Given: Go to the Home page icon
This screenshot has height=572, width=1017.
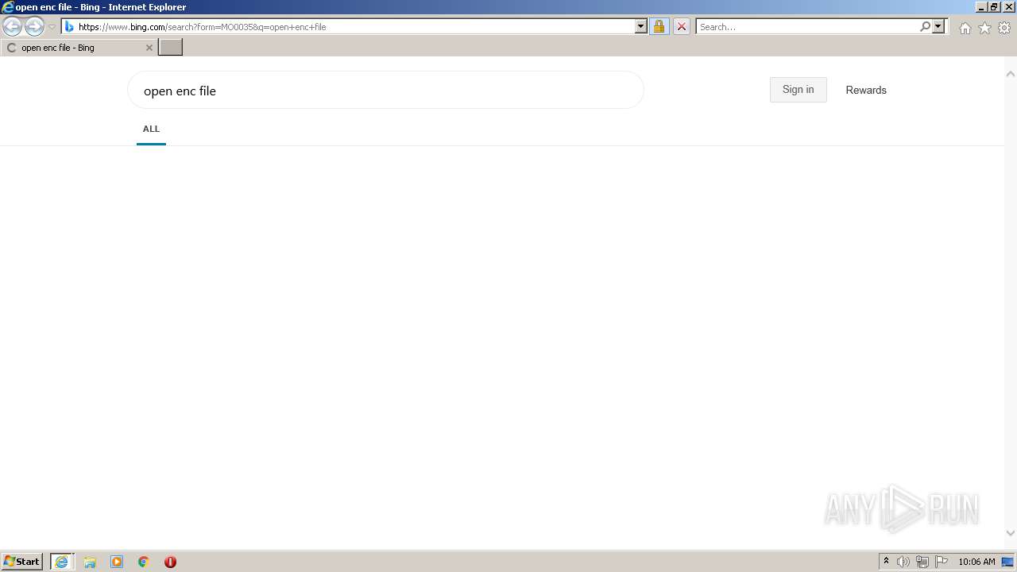Looking at the screenshot, I should pyautogui.click(x=965, y=28).
